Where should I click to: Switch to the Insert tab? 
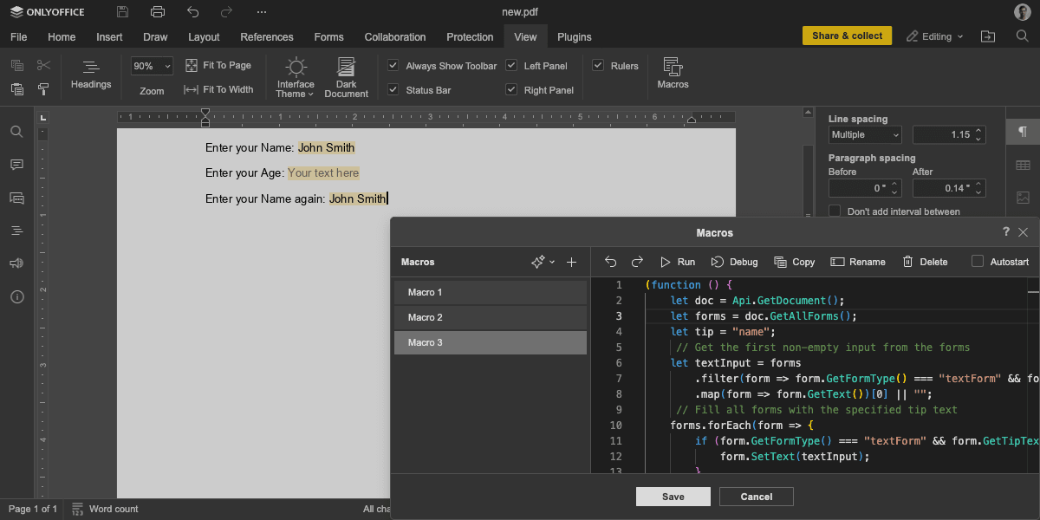109,37
